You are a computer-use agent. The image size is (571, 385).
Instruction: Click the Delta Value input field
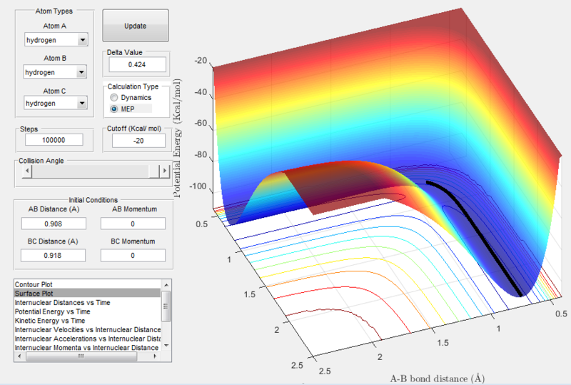136,65
